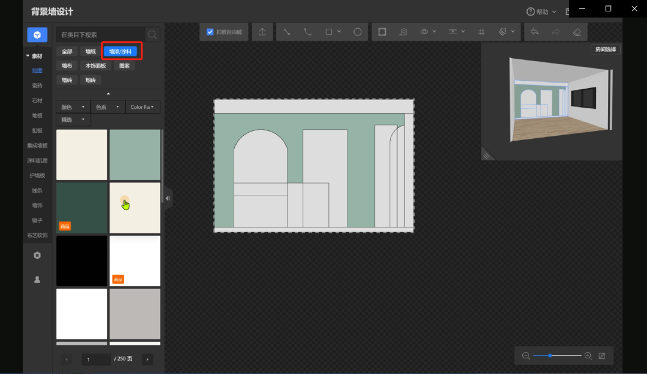Click the hexagon icon in left sidebar
This screenshot has height=374, width=647.
[x=37, y=256]
